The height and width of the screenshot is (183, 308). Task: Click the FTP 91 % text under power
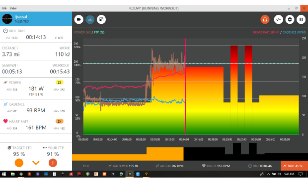36,94
